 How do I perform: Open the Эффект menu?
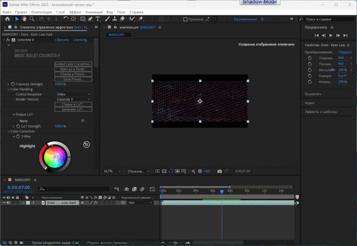point(75,11)
